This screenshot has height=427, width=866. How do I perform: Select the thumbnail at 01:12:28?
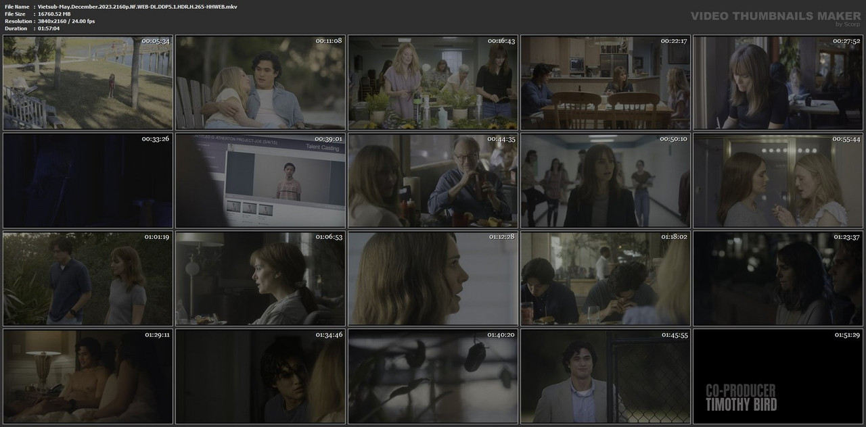click(x=433, y=278)
